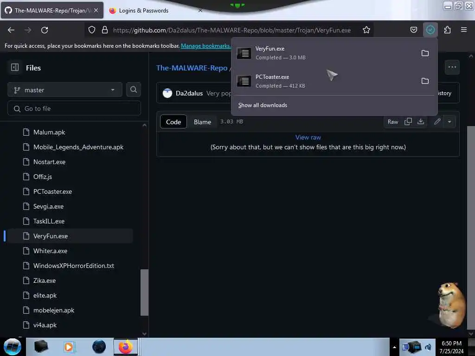
Task: Reload the page with the refresh icon
Action: (45, 30)
